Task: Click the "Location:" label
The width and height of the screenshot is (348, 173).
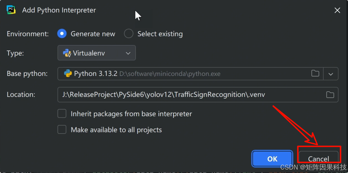Action: 21,95
